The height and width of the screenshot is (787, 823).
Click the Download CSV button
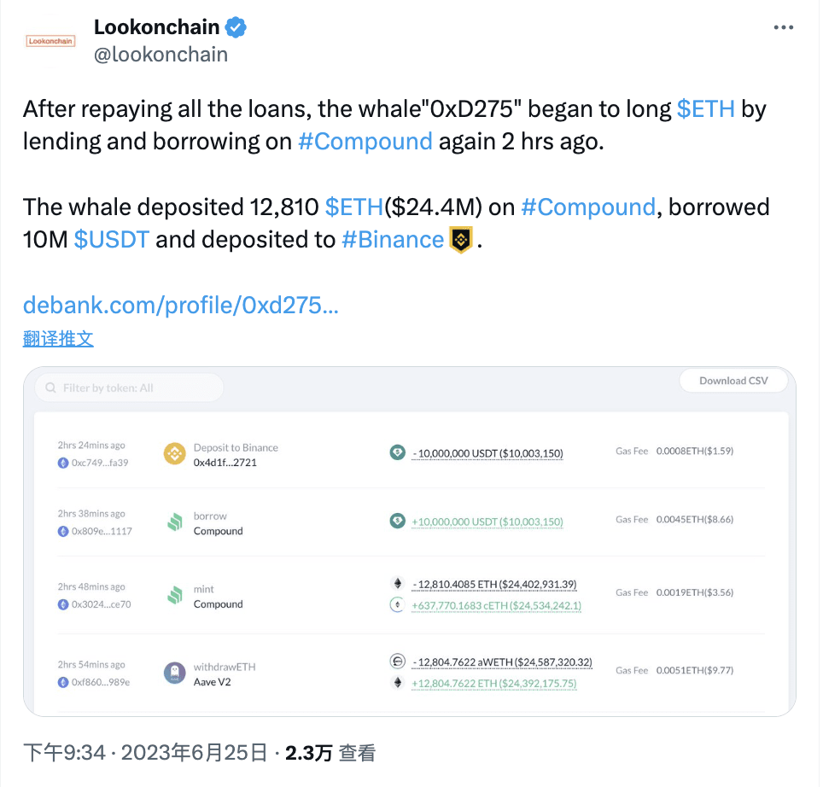[x=733, y=381]
